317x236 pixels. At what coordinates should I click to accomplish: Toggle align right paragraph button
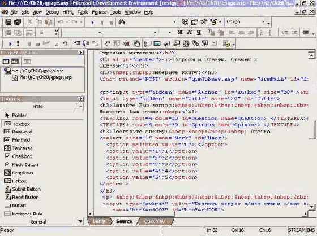point(251,33)
